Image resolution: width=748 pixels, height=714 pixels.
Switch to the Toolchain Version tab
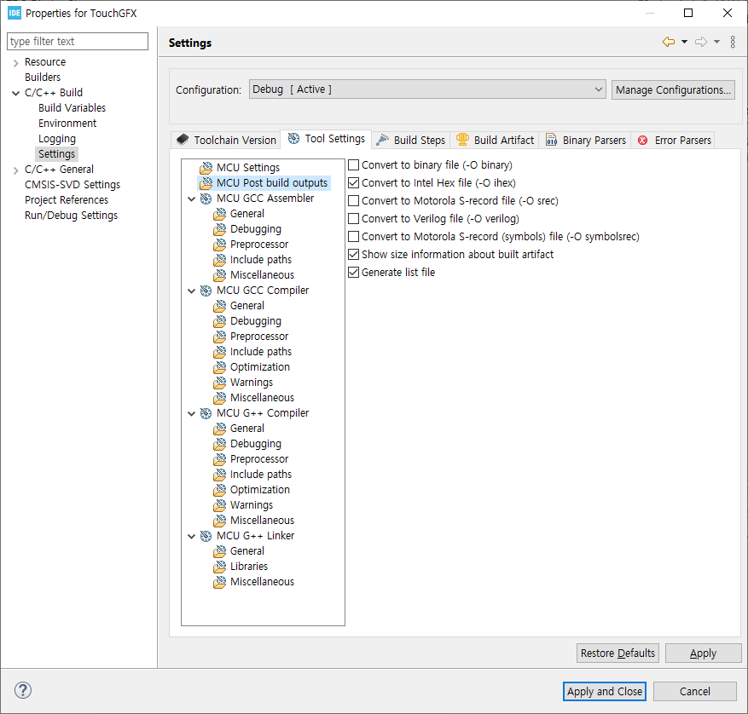pos(226,140)
